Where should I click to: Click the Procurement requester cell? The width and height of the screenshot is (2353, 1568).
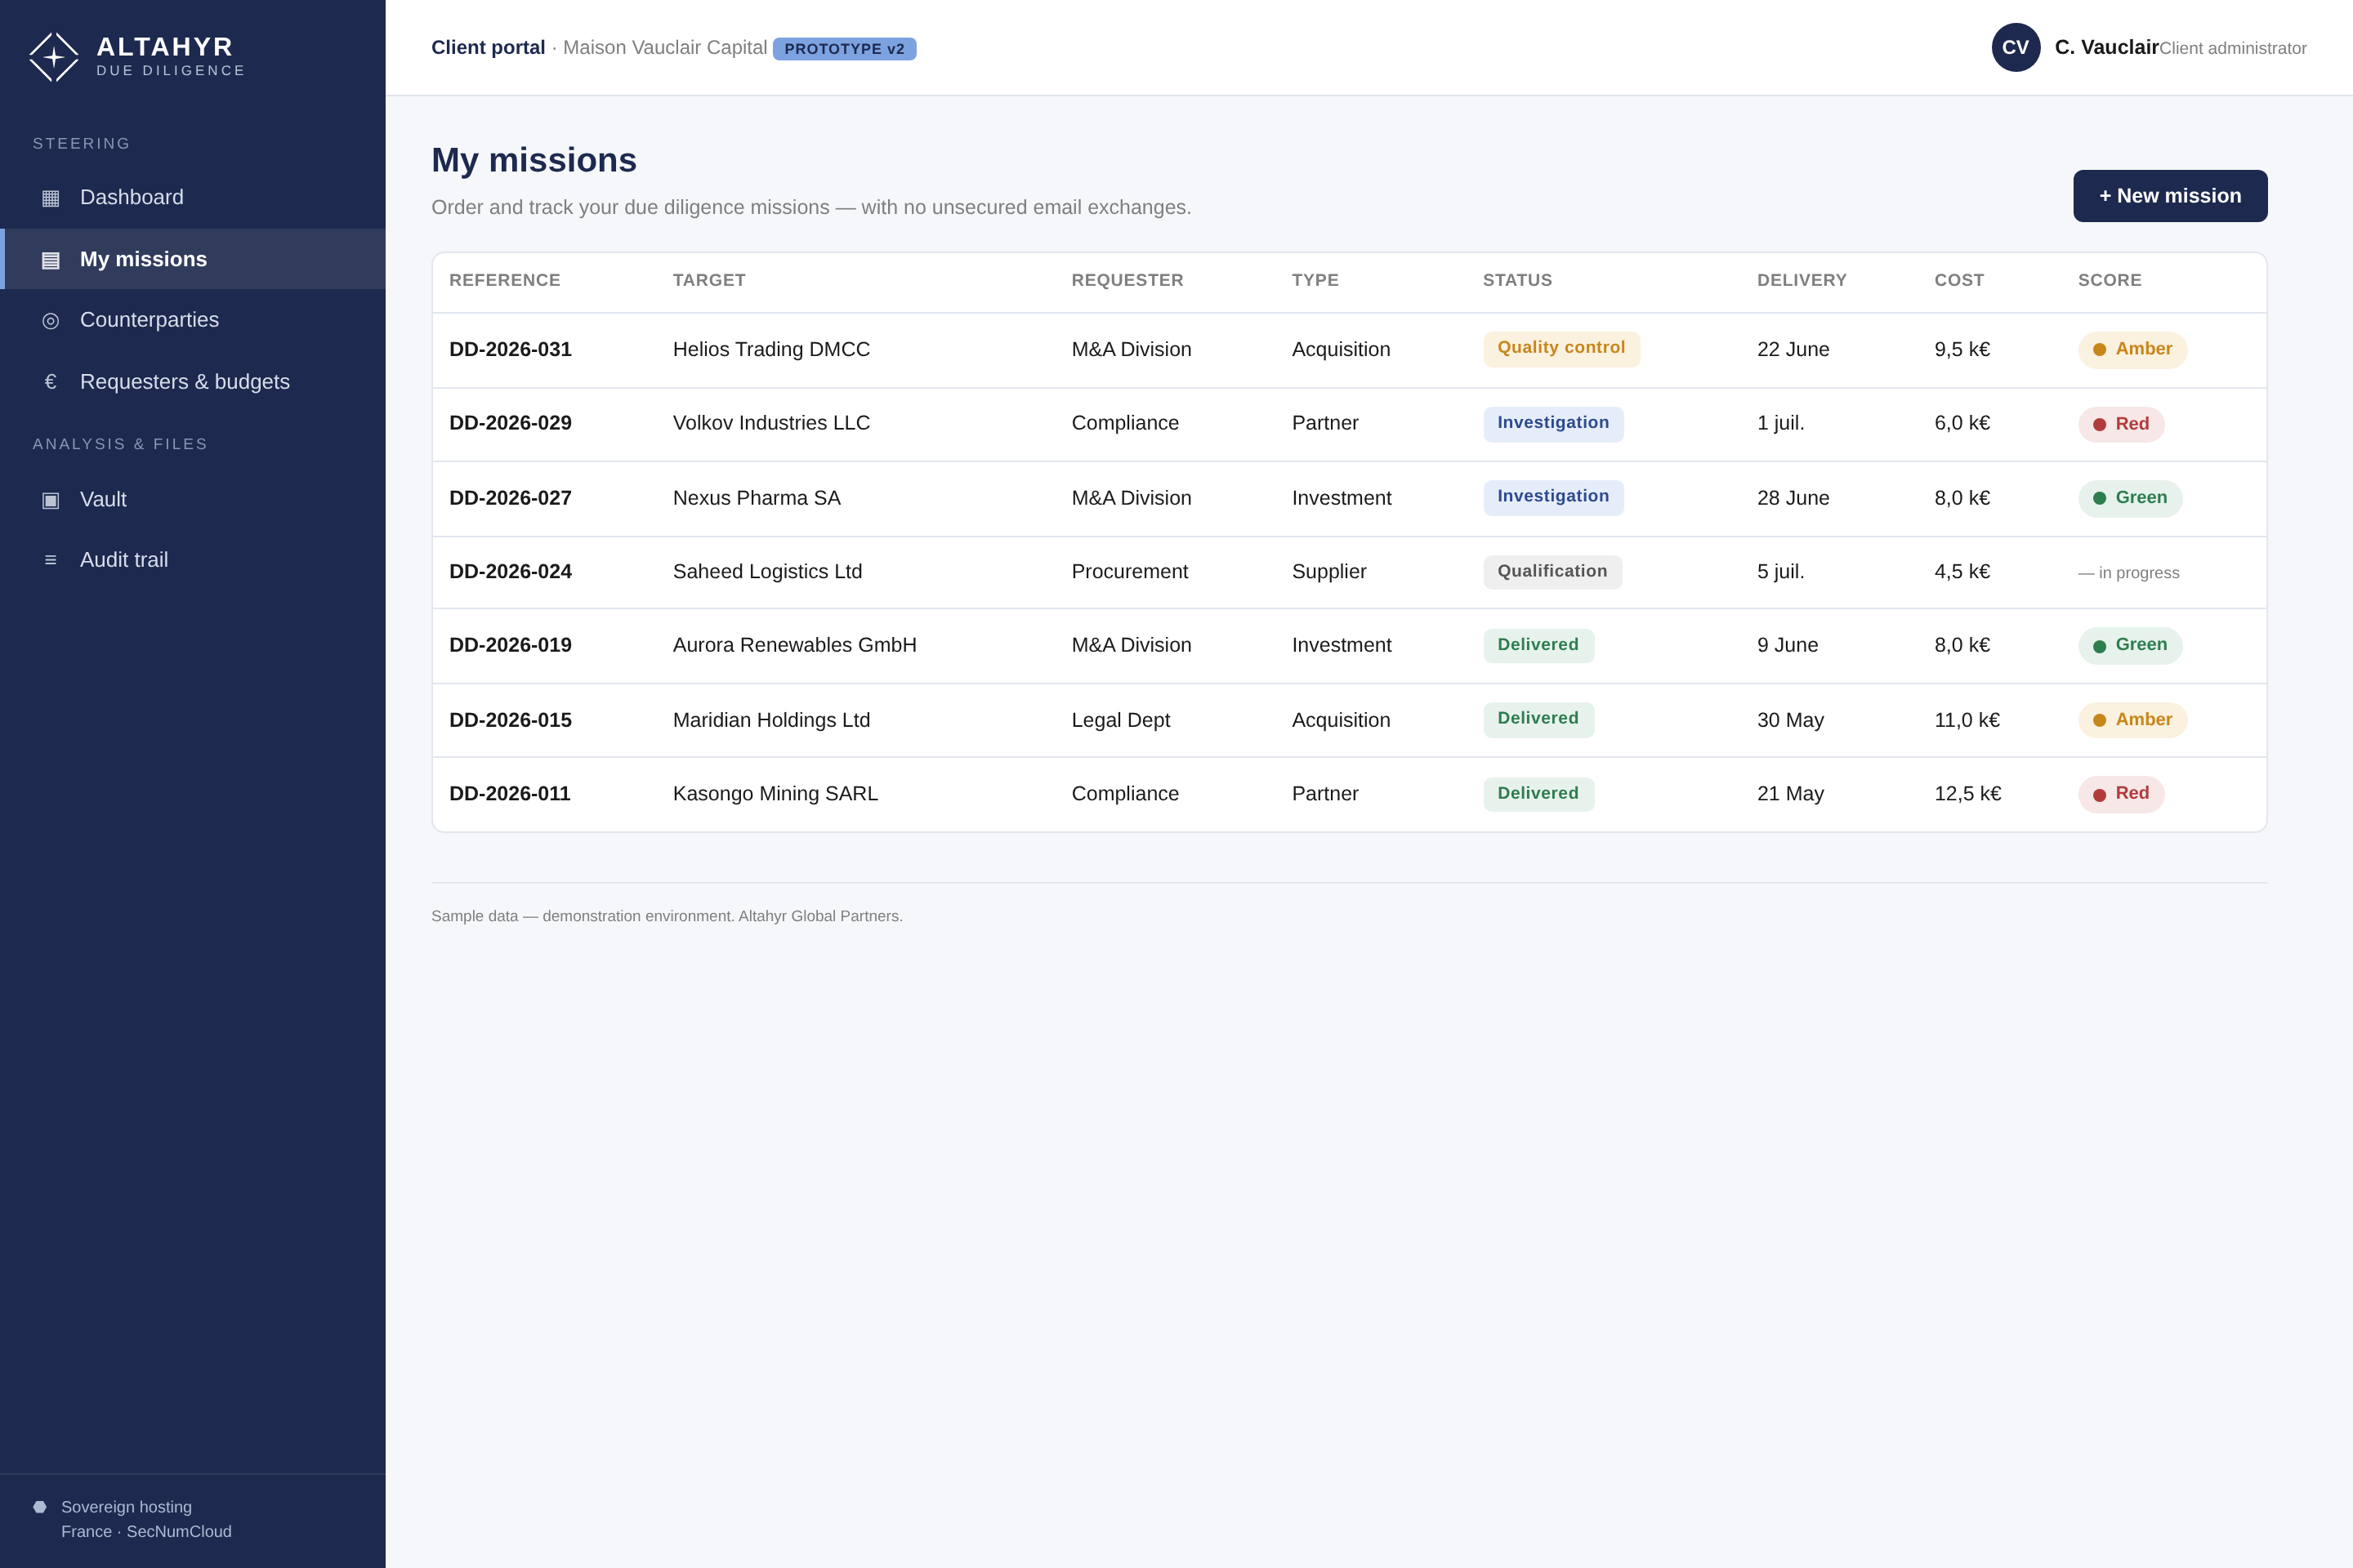point(1129,572)
